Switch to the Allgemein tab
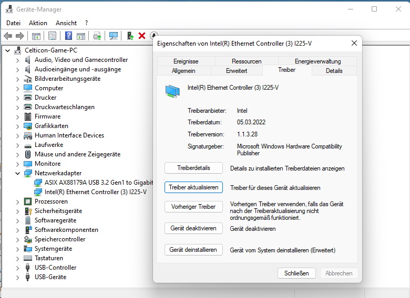Viewport: 410px width, 298px height. 183,71
